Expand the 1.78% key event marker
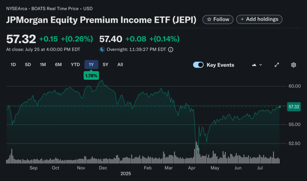 [91, 75]
